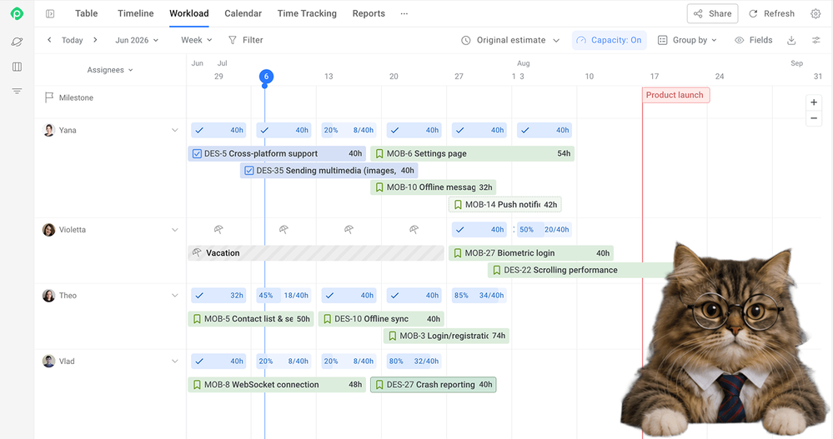Image resolution: width=833 pixels, height=439 pixels.
Task: Click the planet icon in left sidebar
Action: pyautogui.click(x=17, y=42)
